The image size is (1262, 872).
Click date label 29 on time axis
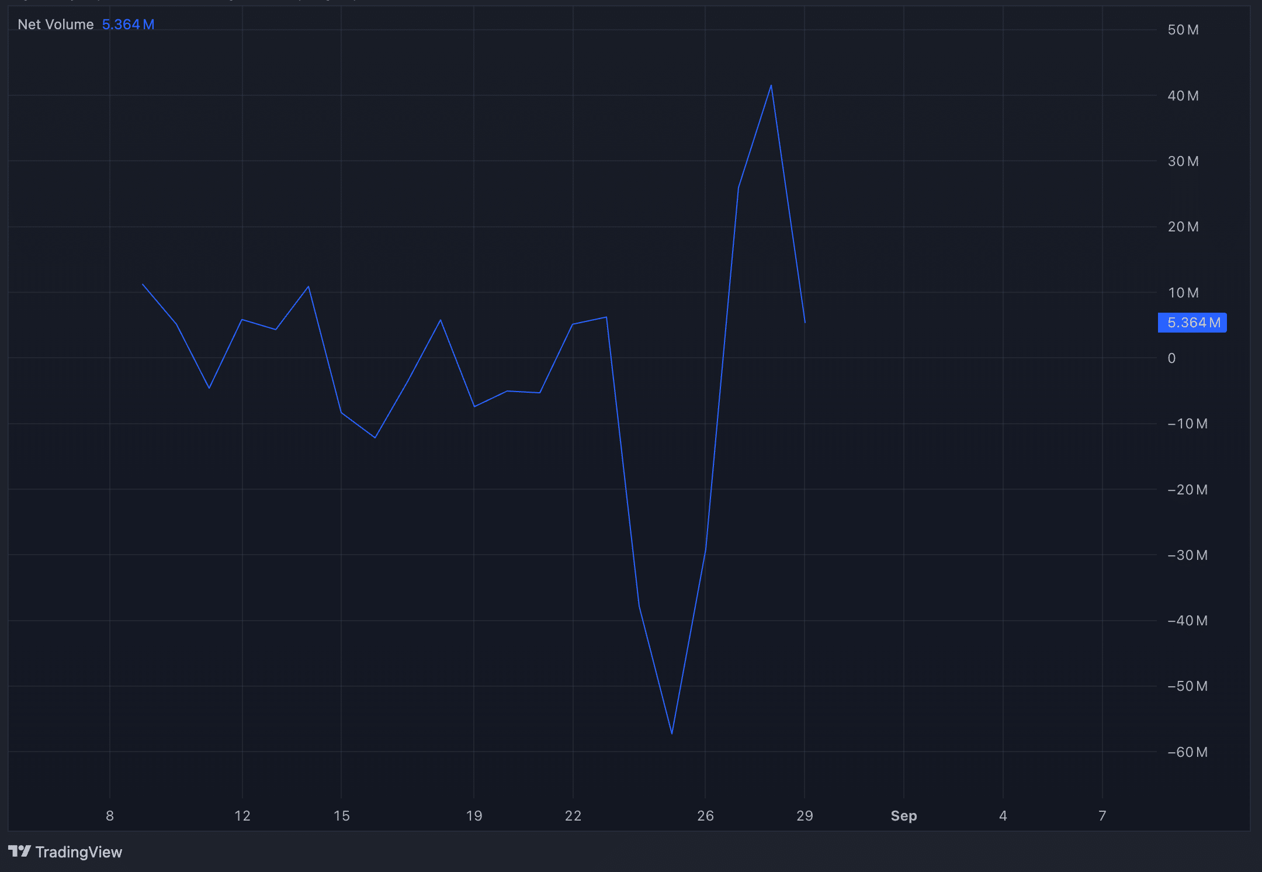[805, 815]
